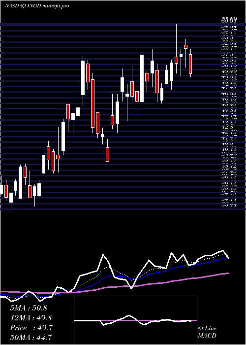Screen dimensions: 246x345
Task: Click the 5MA : 50.8 label
Action: tap(29, 308)
